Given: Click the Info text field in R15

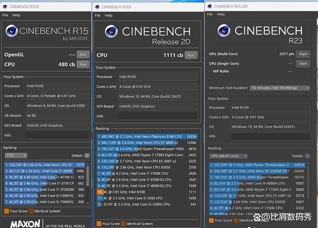Looking at the screenshot, I should pyautogui.click(x=57, y=135).
